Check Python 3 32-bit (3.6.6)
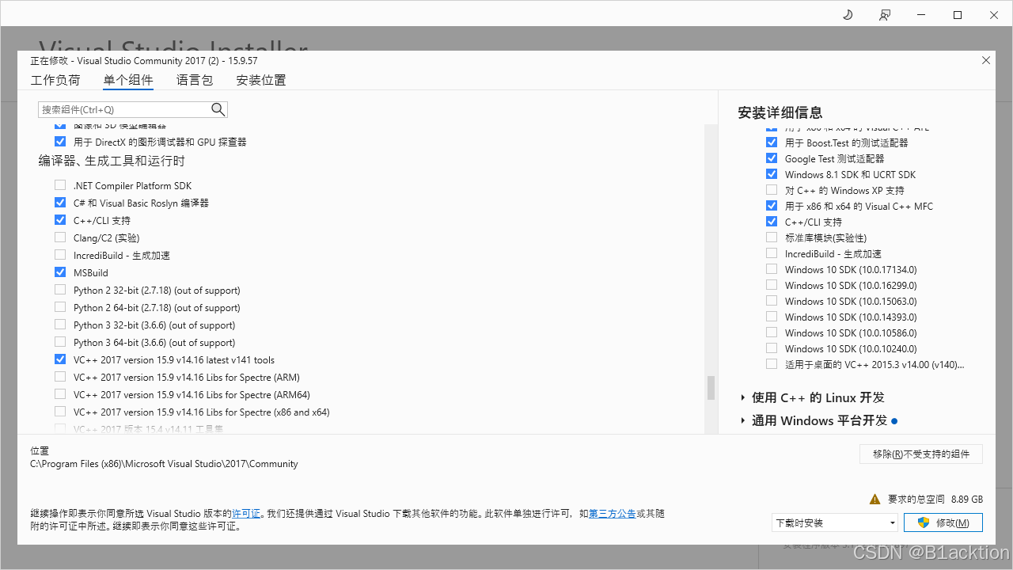The height and width of the screenshot is (570, 1013). tap(60, 325)
